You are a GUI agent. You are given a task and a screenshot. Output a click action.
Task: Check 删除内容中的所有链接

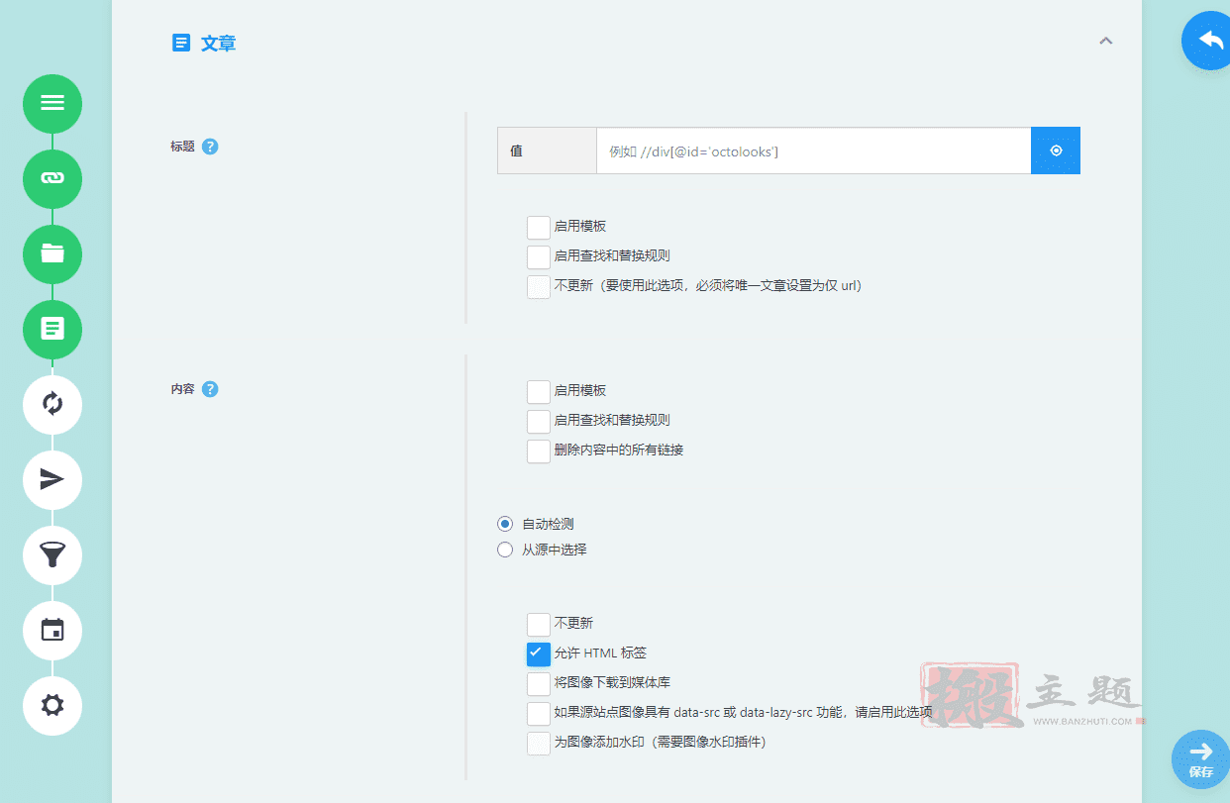[x=539, y=452]
